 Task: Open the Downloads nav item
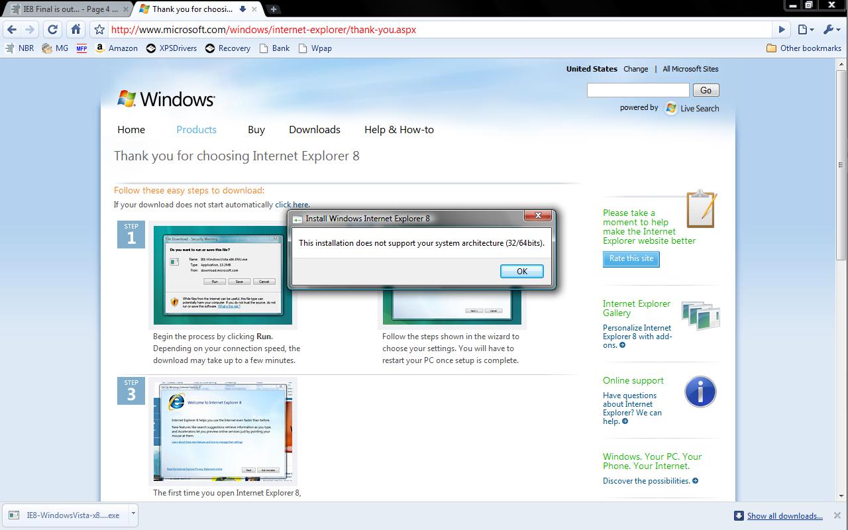[315, 130]
